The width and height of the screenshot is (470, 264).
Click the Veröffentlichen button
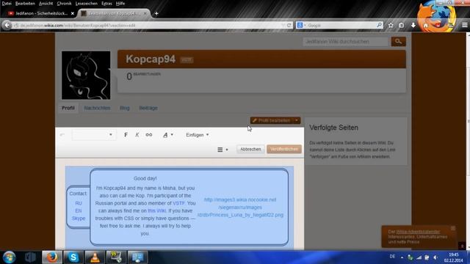(x=284, y=149)
